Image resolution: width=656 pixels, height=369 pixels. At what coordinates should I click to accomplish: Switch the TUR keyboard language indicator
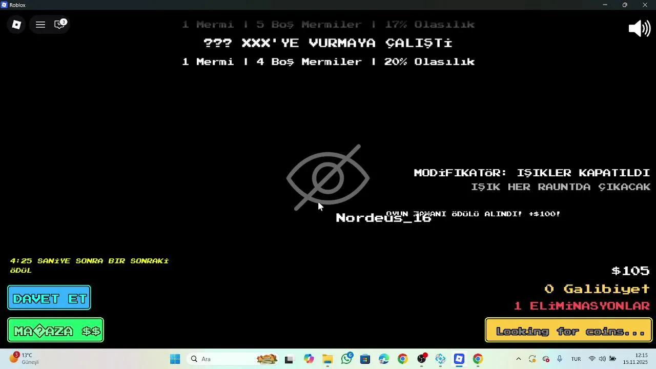click(x=576, y=359)
